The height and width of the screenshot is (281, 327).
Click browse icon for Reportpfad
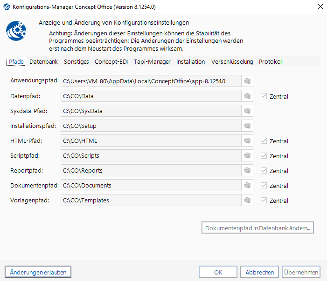point(247,171)
